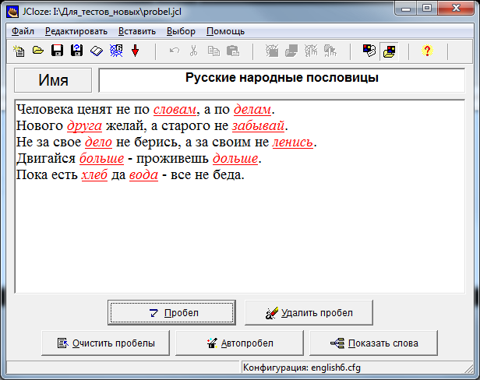Open Help with the red question mark icon
The width and height of the screenshot is (480, 380).
click(427, 51)
